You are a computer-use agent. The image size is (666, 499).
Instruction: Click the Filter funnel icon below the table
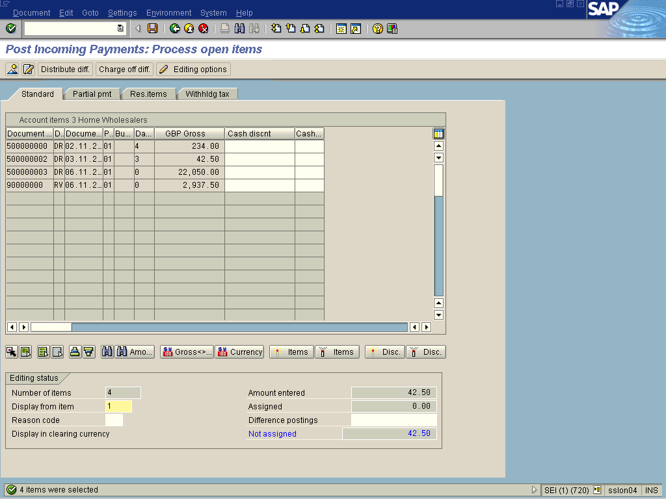click(89, 352)
